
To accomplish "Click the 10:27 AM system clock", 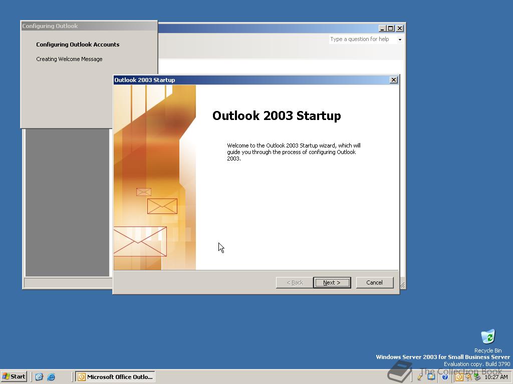I will click(x=496, y=377).
